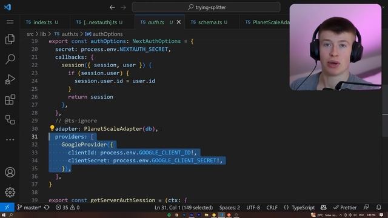Open the hamburger application menu
This screenshot has width=388, height=218.
point(10,22)
